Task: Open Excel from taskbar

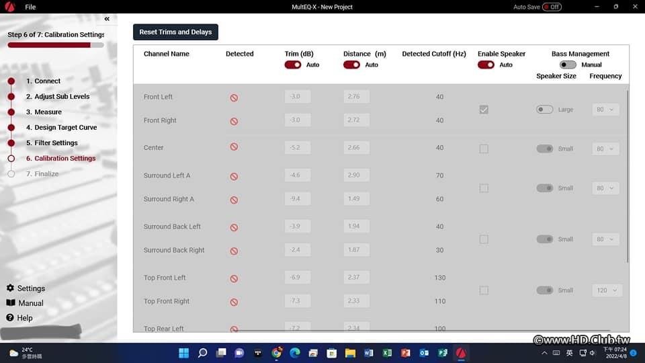Action: tap(387, 353)
